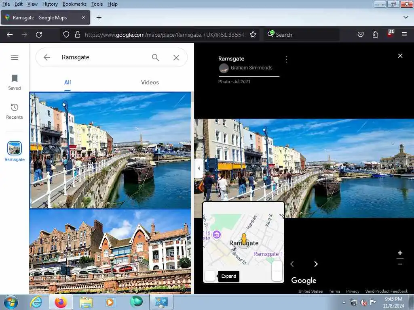Image resolution: width=414 pixels, height=310 pixels.
Task: Open the Tools menu
Action: point(97,4)
